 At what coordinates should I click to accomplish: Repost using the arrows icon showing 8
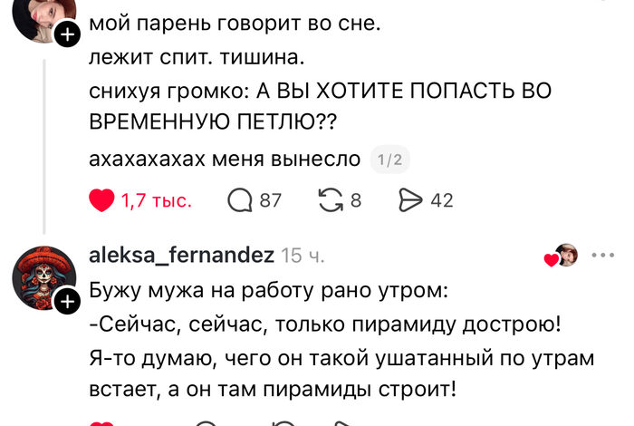coord(331,200)
